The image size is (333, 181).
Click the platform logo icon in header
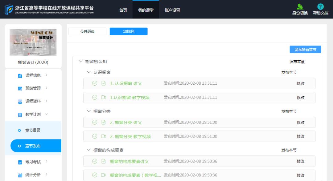[9, 9]
